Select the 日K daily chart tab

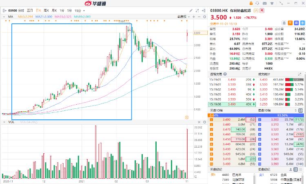[38, 11]
